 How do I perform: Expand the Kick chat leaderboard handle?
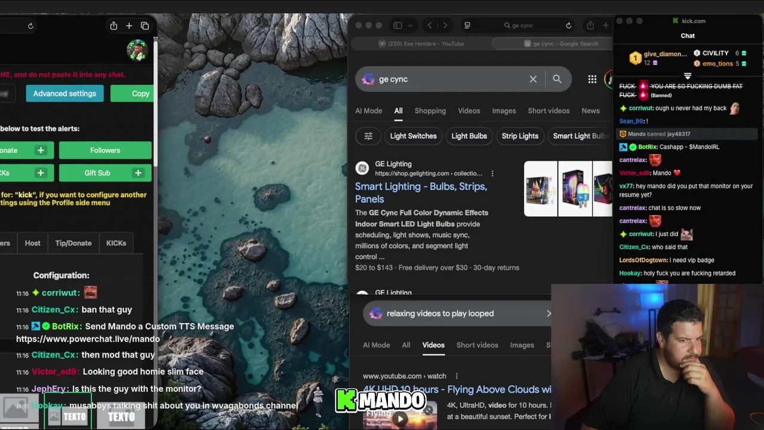(688, 76)
